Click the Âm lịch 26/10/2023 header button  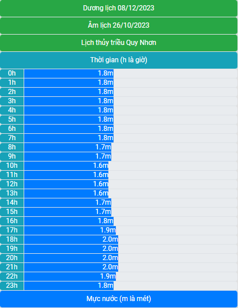tap(119, 25)
